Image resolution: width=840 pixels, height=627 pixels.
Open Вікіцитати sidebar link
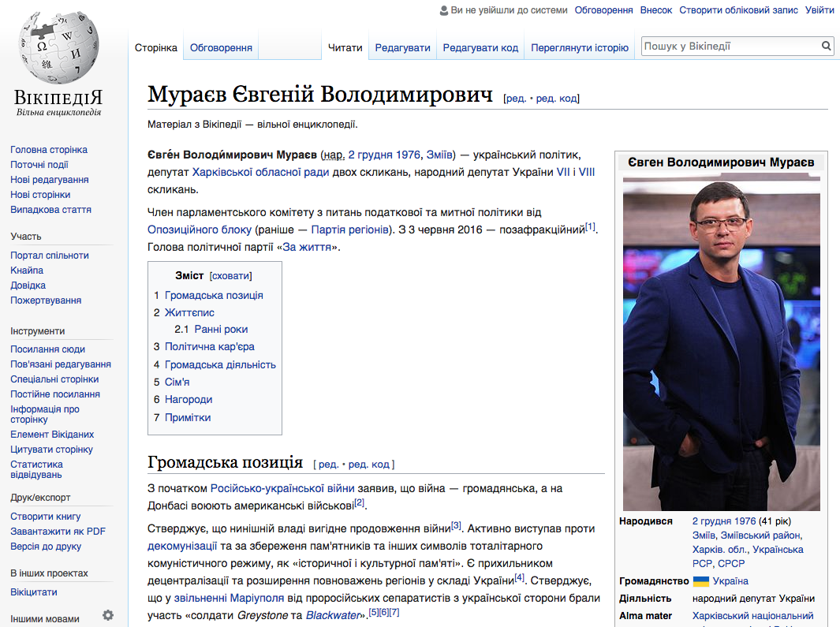click(x=34, y=592)
